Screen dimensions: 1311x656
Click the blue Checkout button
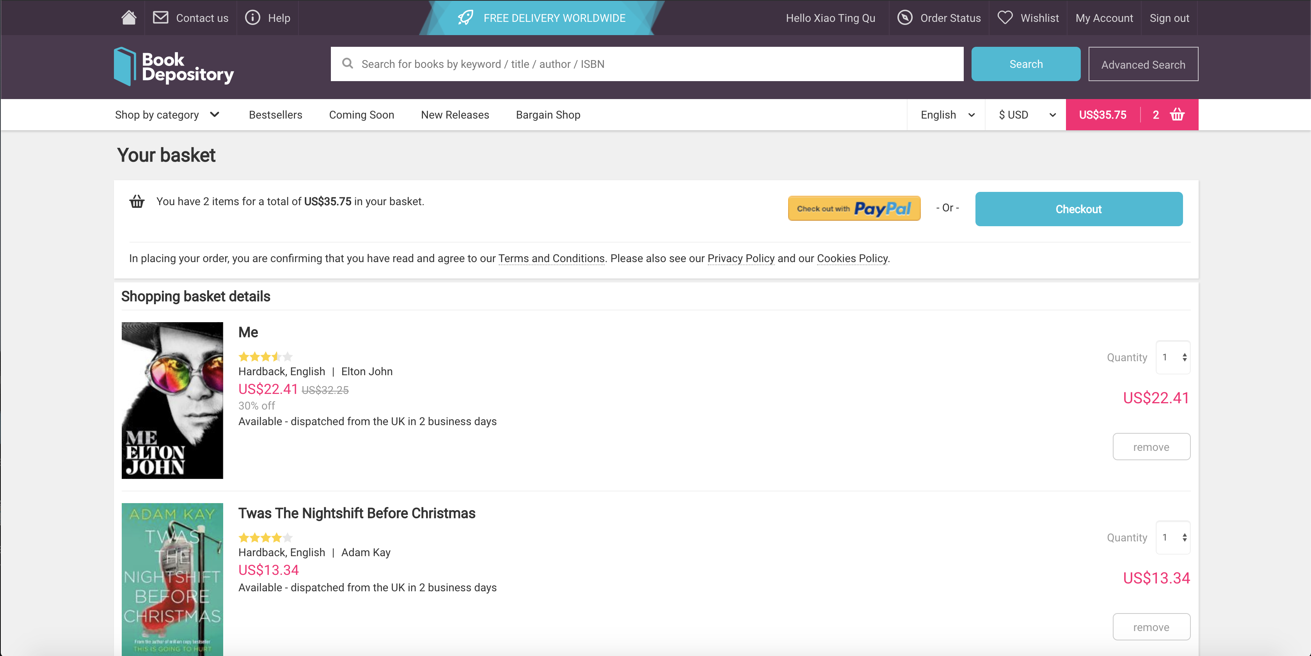(x=1078, y=209)
